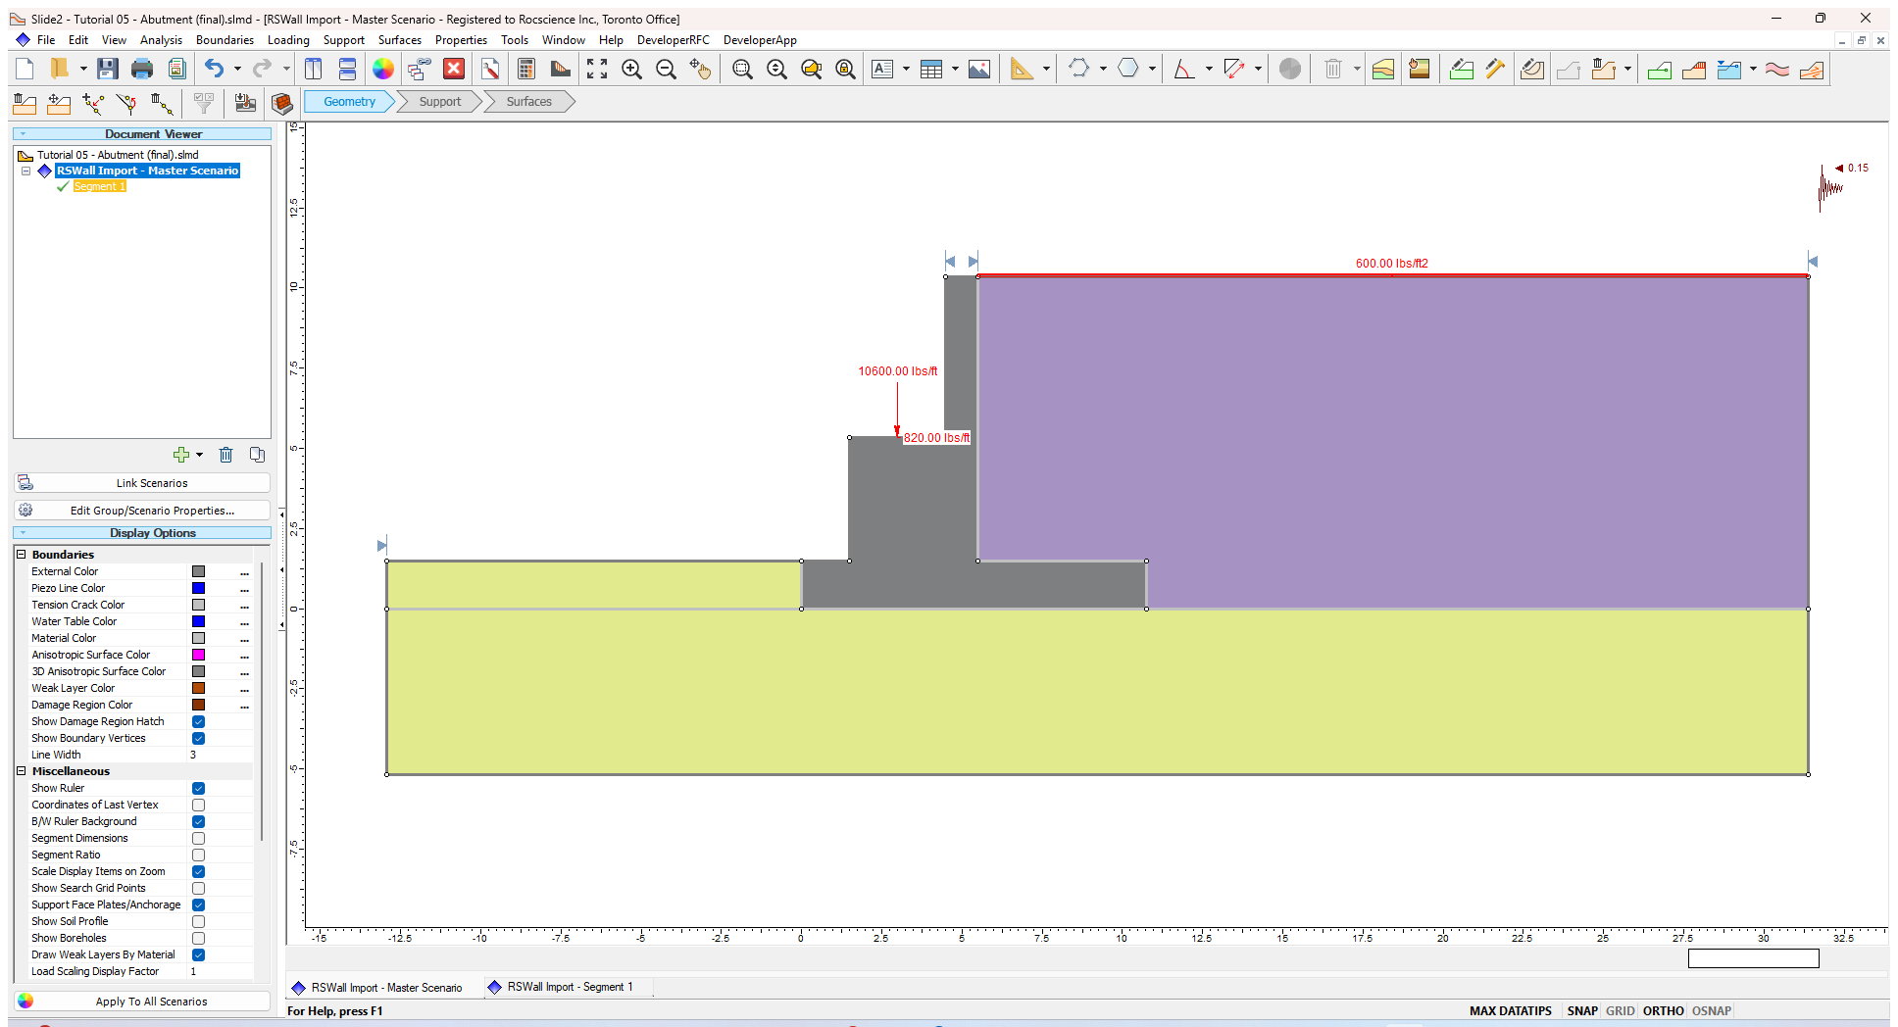Click the Interpret results icon
Image resolution: width=1898 pixels, height=1027 pixels.
pyautogui.click(x=561, y=69)
